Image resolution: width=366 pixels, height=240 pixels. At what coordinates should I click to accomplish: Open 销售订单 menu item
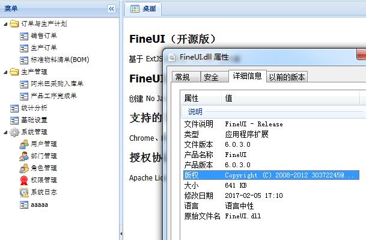point(44,35)
